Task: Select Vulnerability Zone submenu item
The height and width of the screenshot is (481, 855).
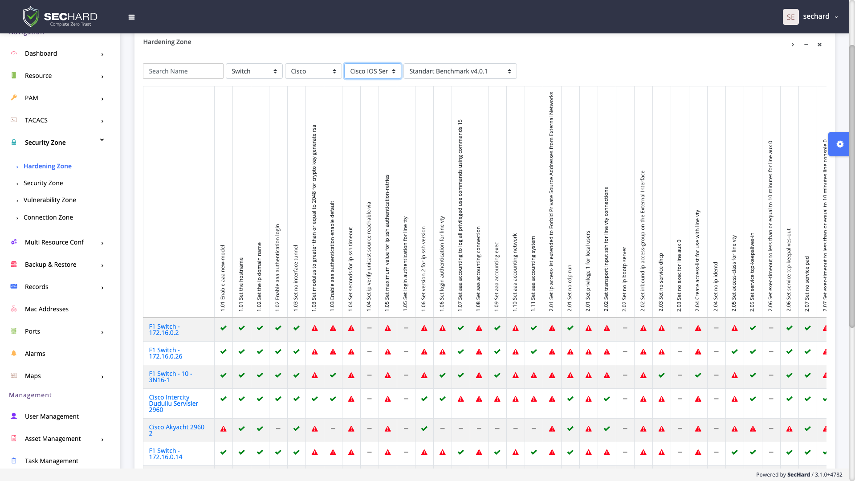Action: [x=50, y=200]
